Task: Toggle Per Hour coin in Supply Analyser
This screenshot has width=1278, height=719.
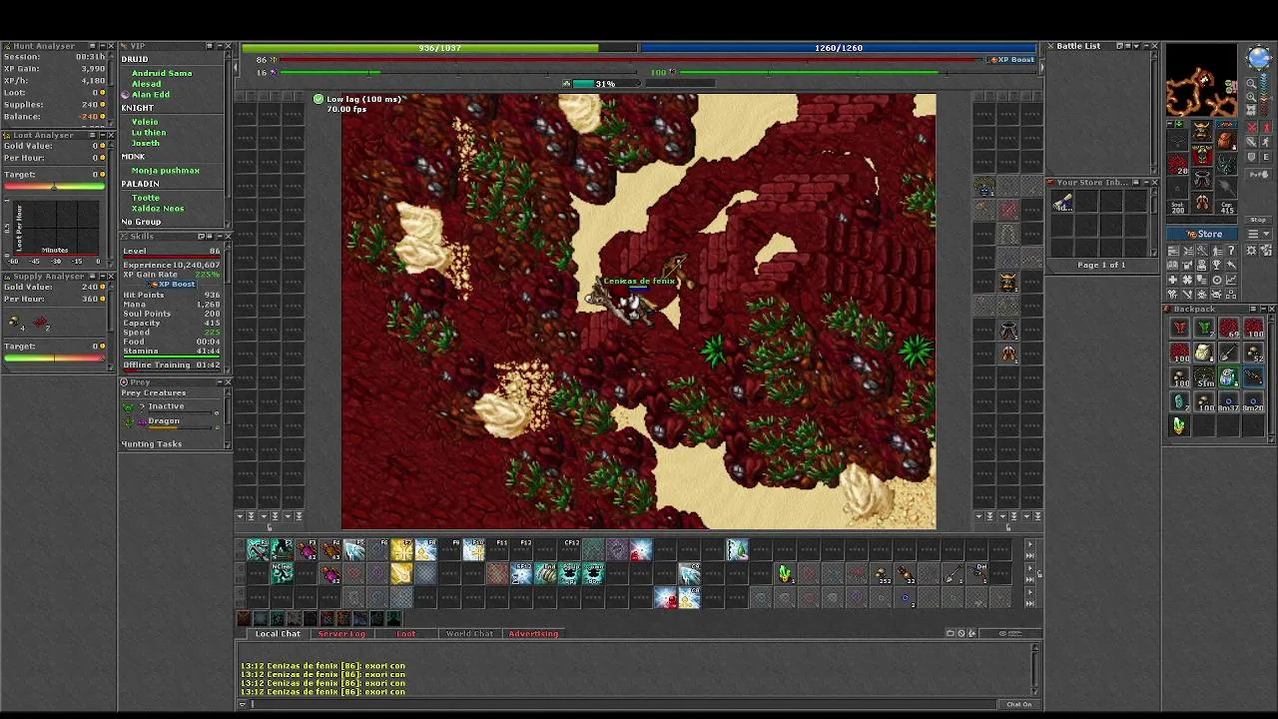Action: tap(101, 299)
